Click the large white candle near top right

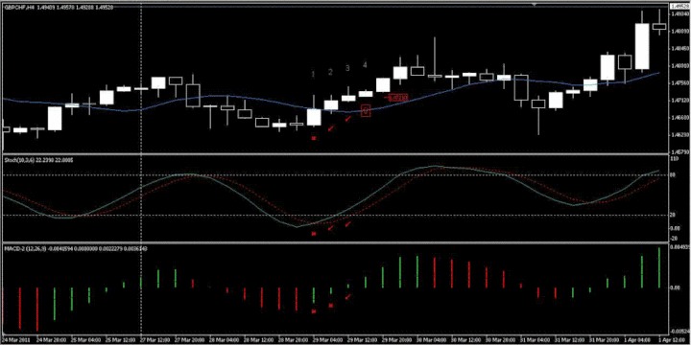[642, 46]
